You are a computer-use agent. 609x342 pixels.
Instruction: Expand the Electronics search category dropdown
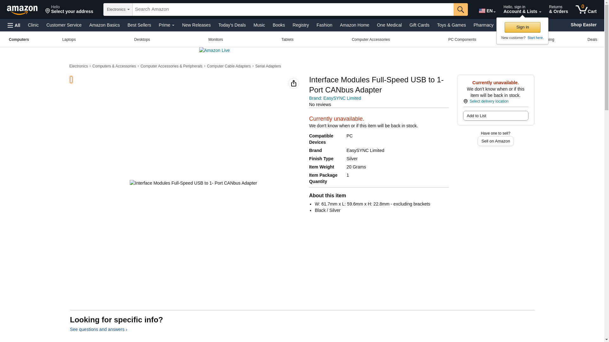tap(118, 9)
